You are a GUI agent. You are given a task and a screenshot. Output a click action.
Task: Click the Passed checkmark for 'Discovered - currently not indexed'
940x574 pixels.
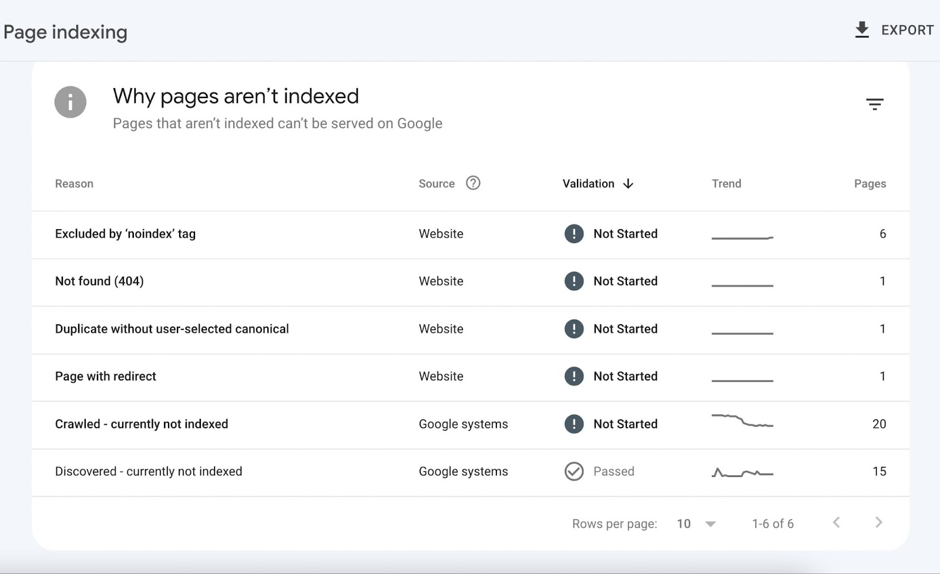(x=574, y=471)
